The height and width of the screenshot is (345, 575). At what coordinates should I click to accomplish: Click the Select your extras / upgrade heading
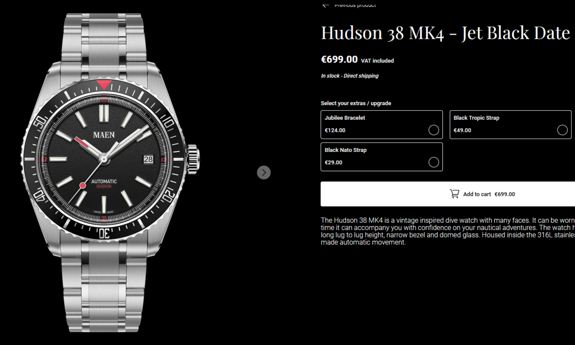coord(356,103)
